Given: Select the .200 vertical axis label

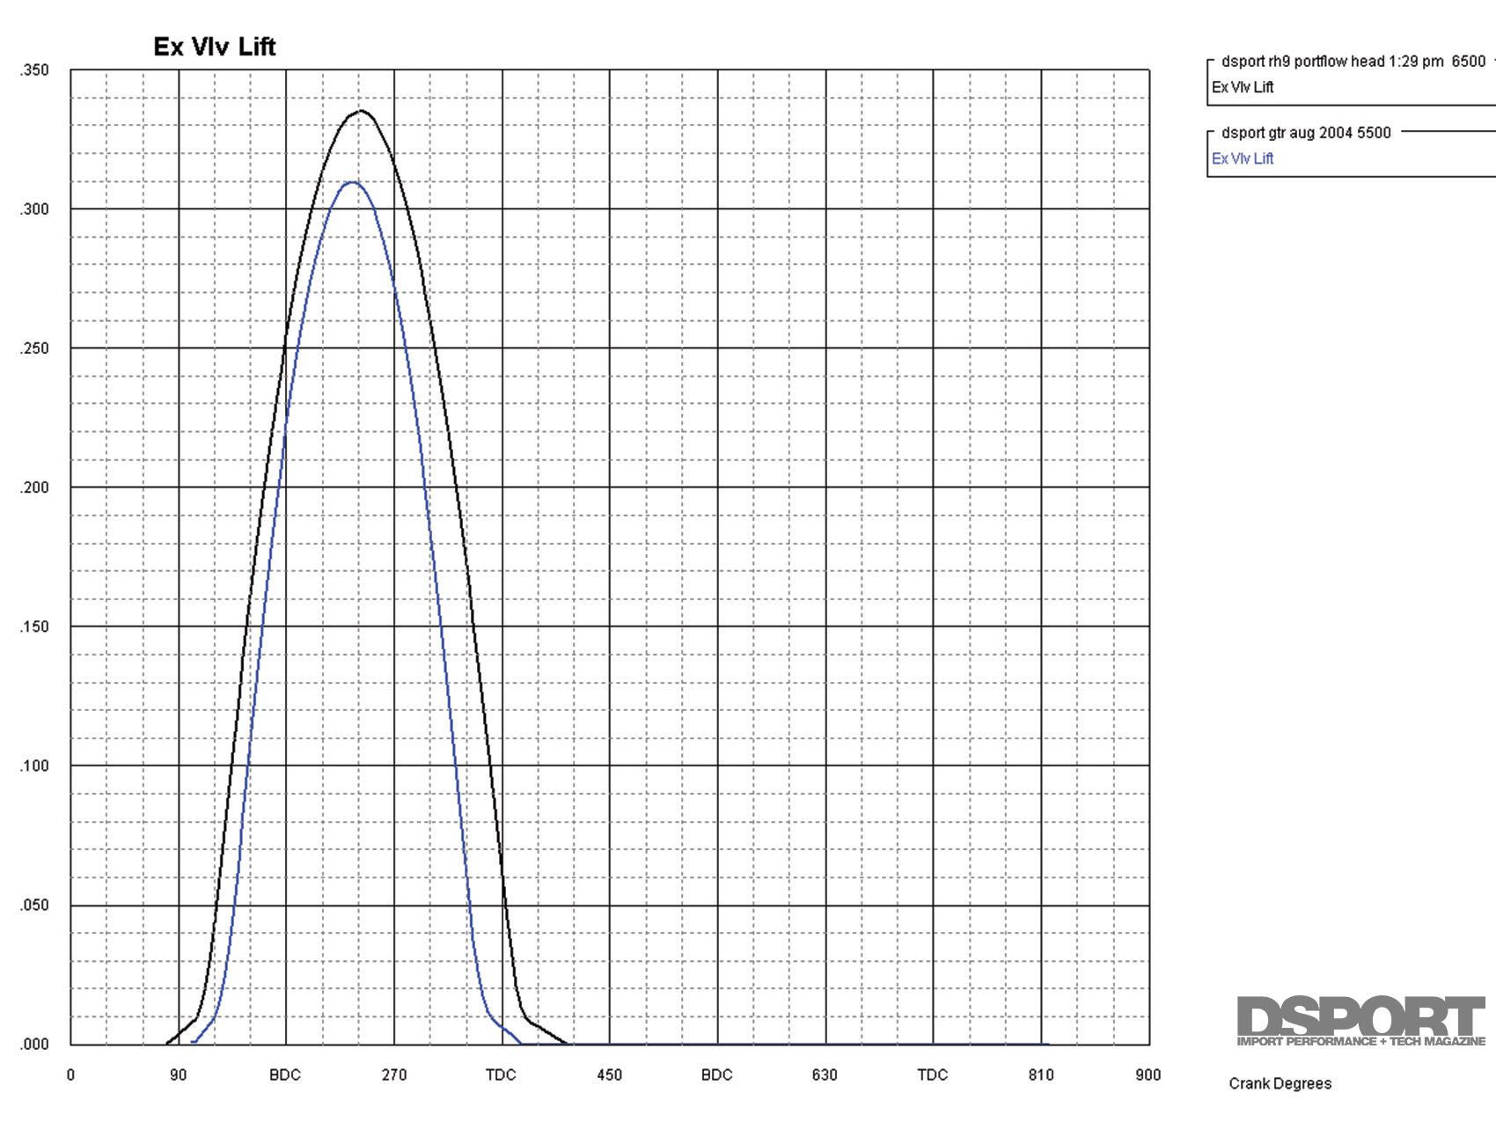Looking at the screenshot, I should coord(34,488).
